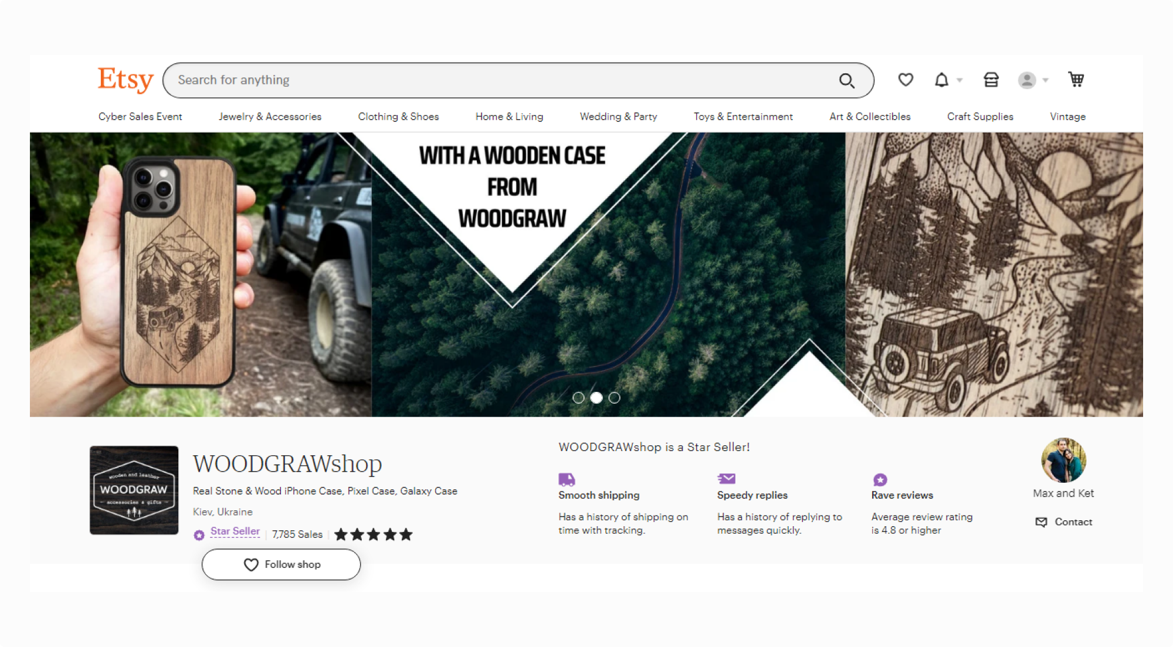Click the Etsy logo
Viewport: 1173px width, 647px height.
[126, 80]
